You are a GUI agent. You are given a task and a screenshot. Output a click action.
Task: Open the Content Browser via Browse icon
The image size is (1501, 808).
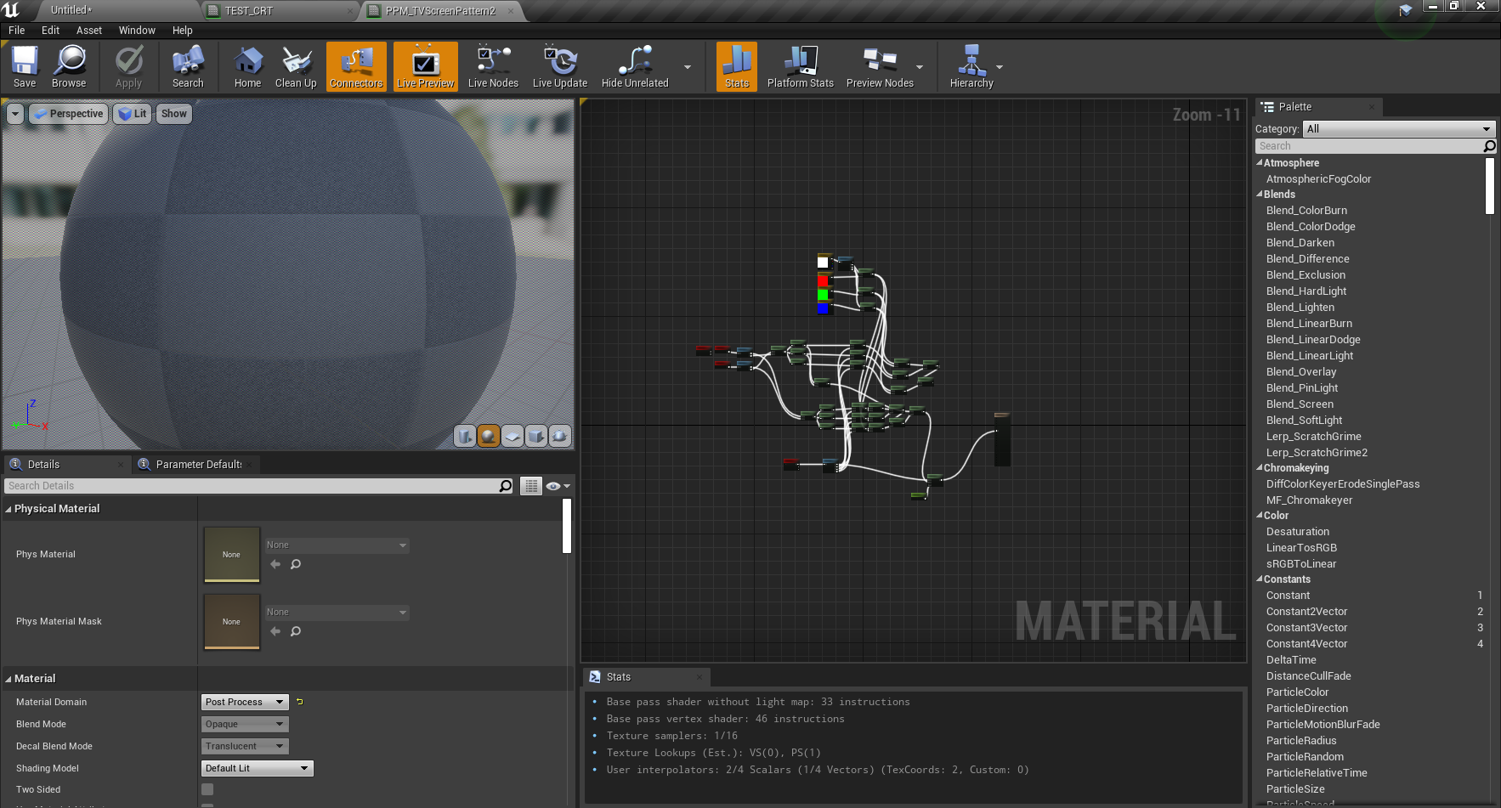click(x=69, y=66)
